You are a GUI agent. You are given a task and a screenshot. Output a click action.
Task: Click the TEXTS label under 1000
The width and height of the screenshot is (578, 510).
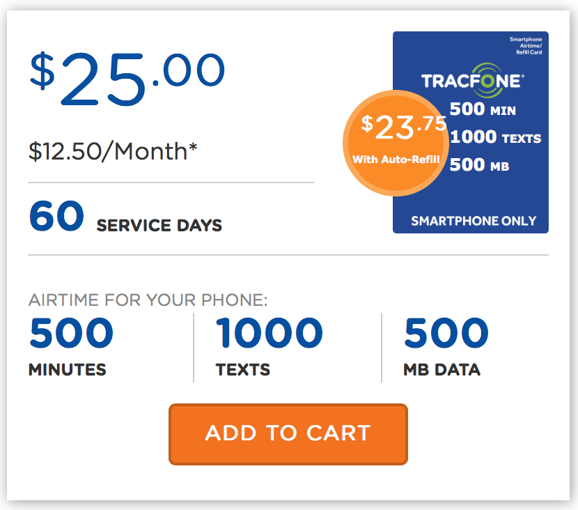coord(243,369)
